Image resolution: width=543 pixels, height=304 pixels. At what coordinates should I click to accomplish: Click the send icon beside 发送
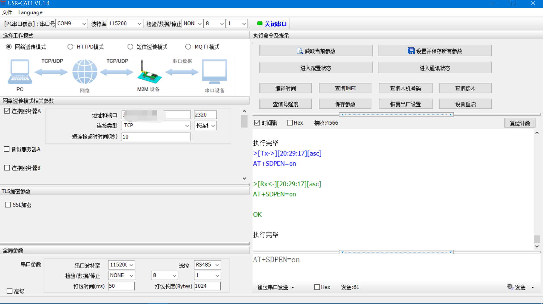tap(510, 287)
